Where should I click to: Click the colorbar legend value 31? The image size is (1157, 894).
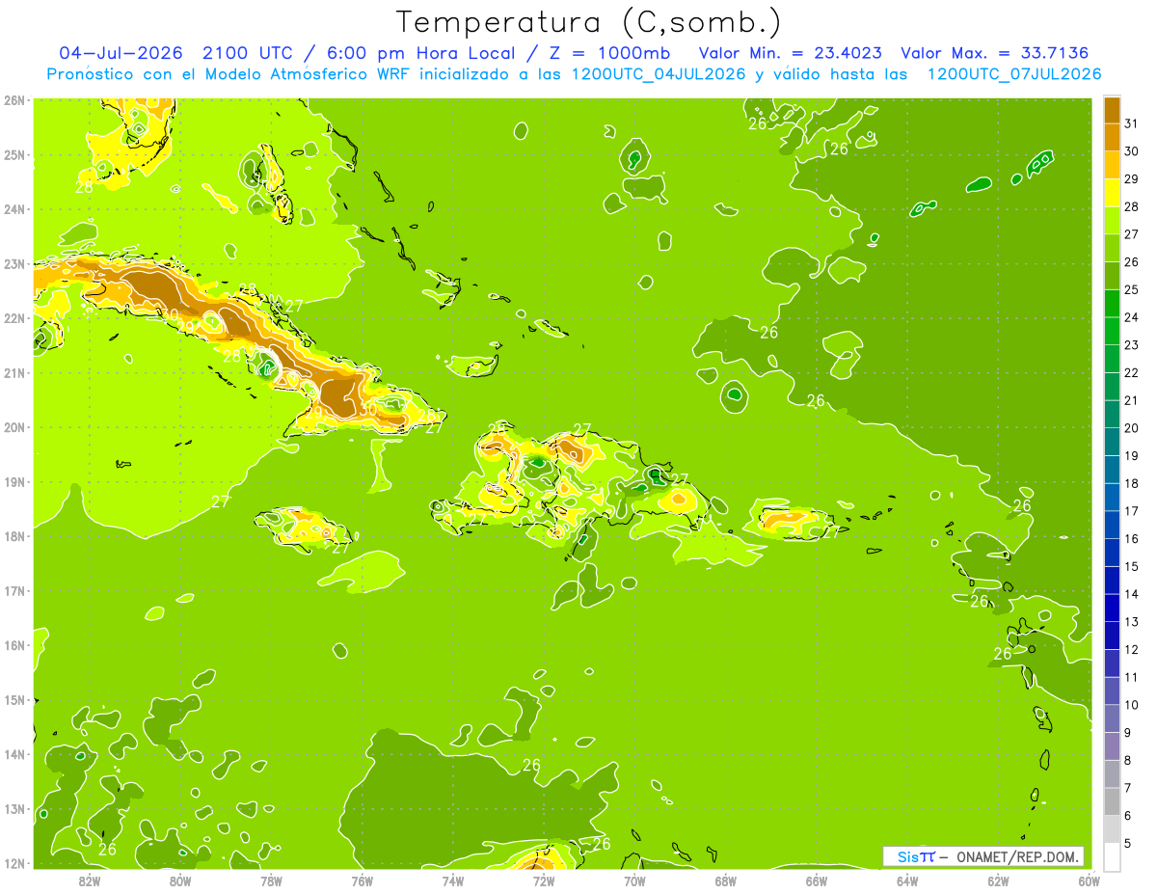[x=1132, y=123]
